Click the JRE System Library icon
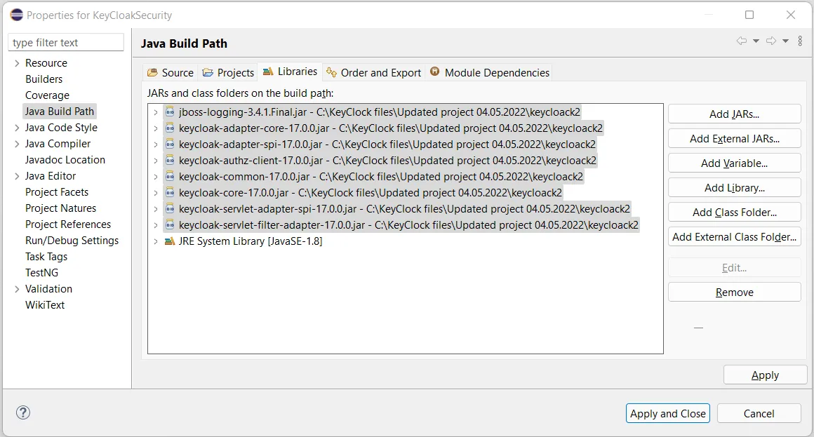The width and height of the screenshot is (814, 437). pyautogui.click(x=170, y=241)
